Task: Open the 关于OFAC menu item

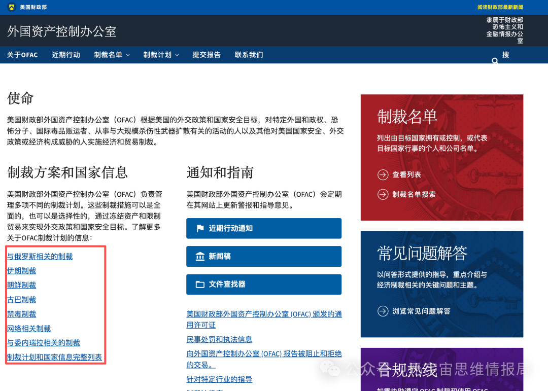Action: click(22, 55)
